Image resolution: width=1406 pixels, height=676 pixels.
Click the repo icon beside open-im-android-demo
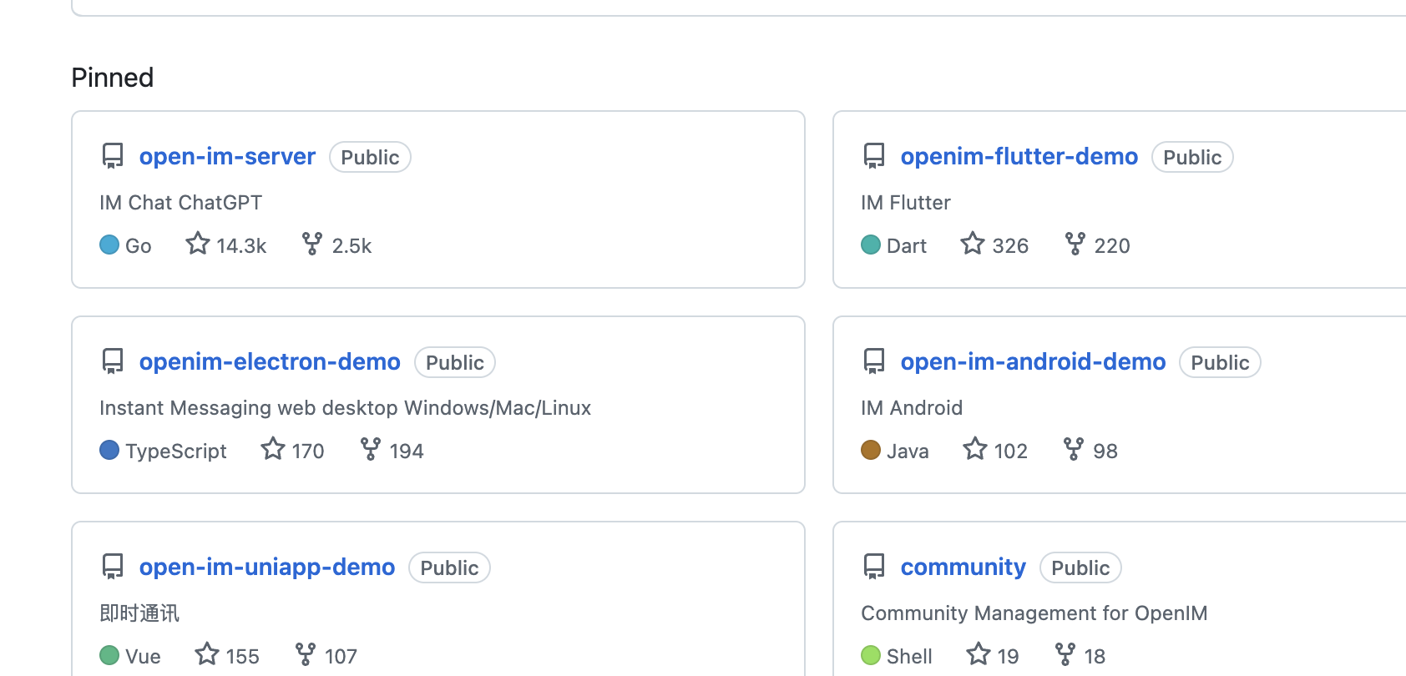874,361
